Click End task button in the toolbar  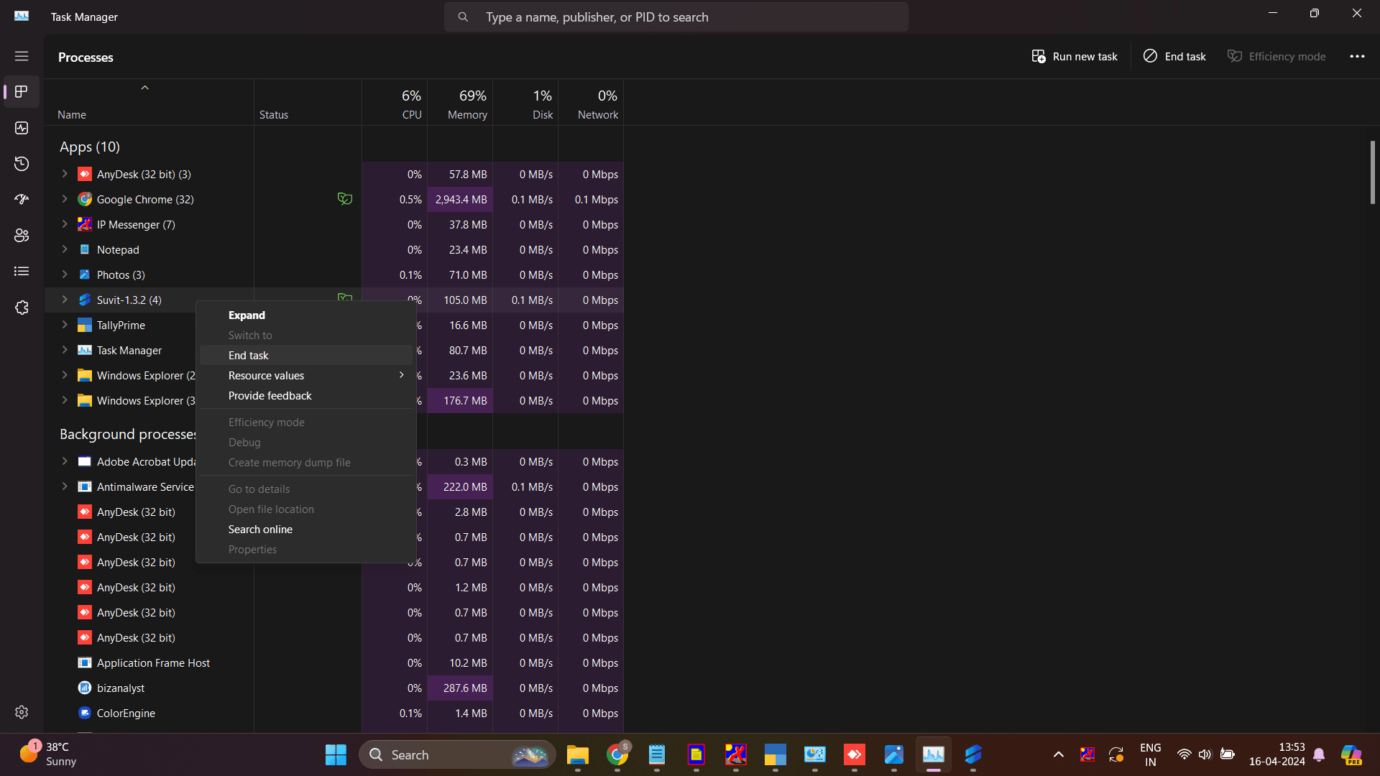point(1174,56)
